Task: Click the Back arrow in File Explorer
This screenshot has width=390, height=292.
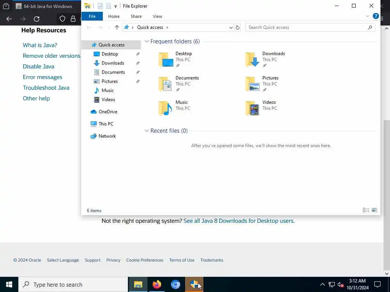Action: click(89, 27)
